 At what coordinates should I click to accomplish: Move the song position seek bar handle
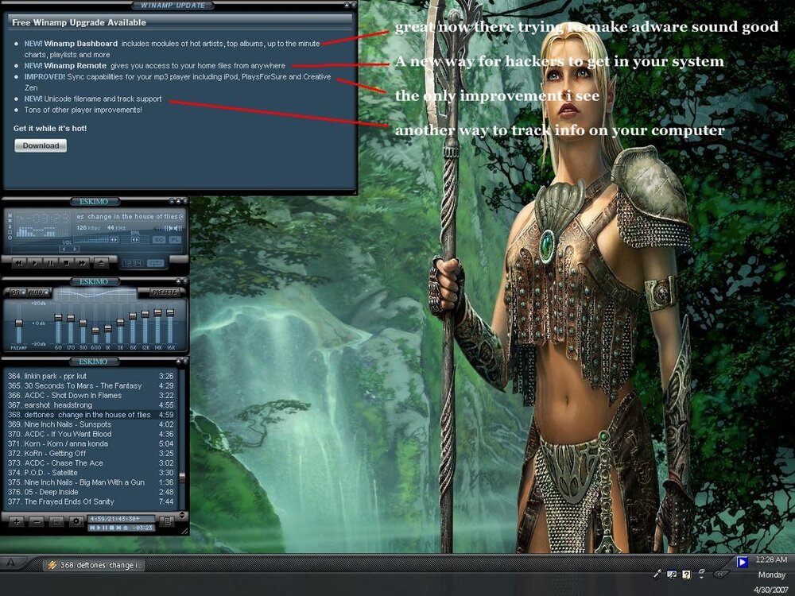pos(69,249)
